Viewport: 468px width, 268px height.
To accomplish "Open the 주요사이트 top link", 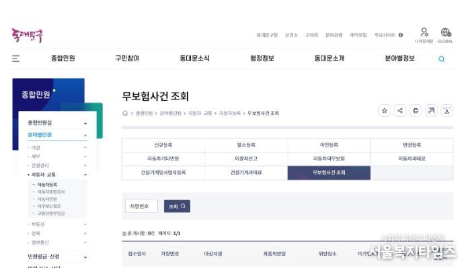I will (x=385, y=35).
